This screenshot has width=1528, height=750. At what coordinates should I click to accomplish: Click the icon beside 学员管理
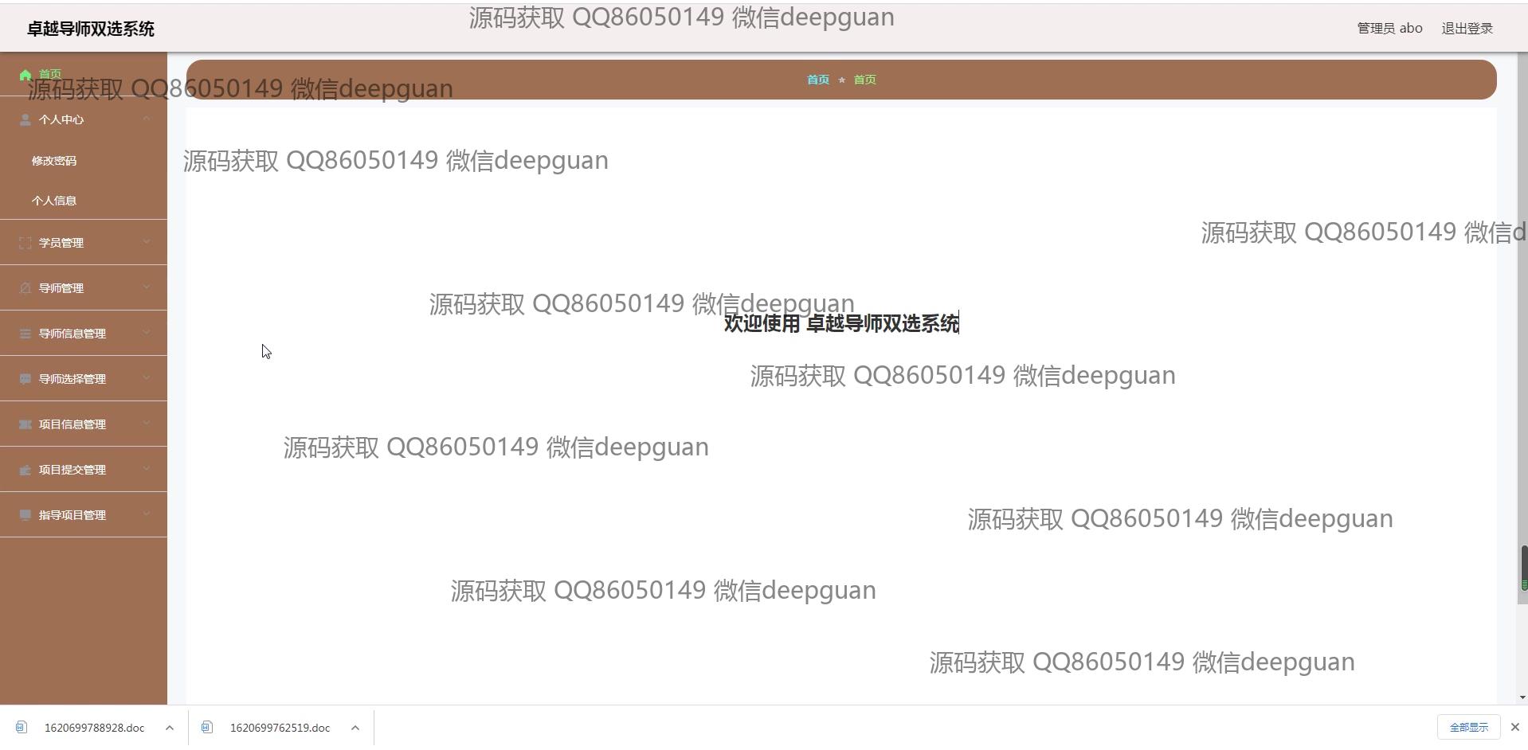(x=25, y=243)
